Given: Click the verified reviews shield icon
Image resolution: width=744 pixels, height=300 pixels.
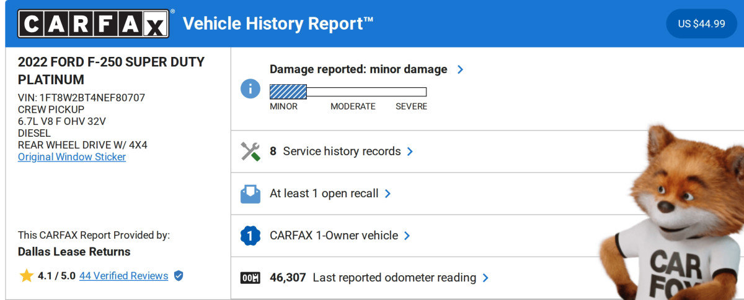Looking at the screenshot, I should click(179, 276).
